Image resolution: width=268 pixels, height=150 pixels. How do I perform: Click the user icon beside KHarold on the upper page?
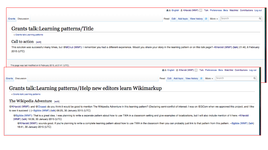[x=181, y=10]
